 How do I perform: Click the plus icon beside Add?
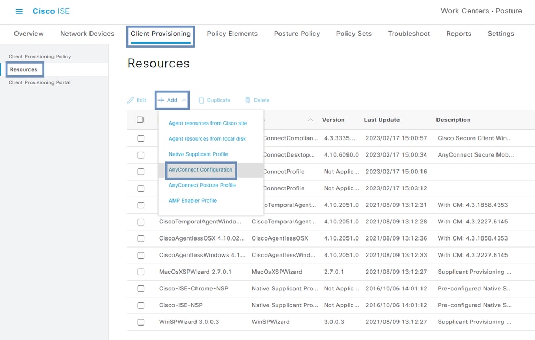(161, 100)
